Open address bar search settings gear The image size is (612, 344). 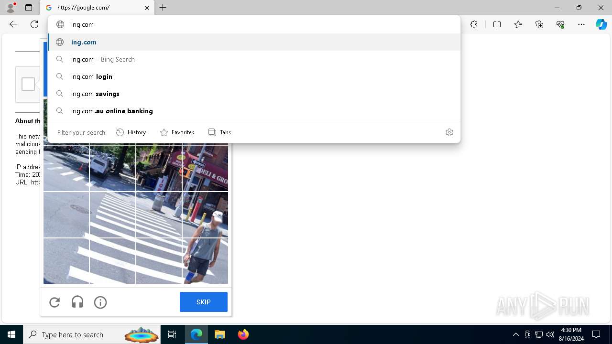point(449,132)
